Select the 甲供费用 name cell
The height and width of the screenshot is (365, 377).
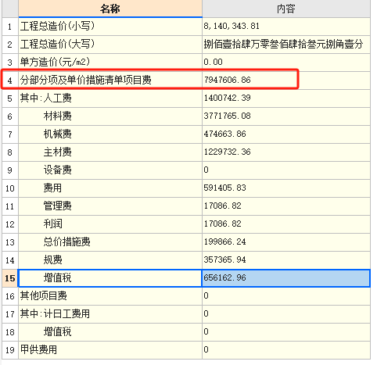(110, 350)
